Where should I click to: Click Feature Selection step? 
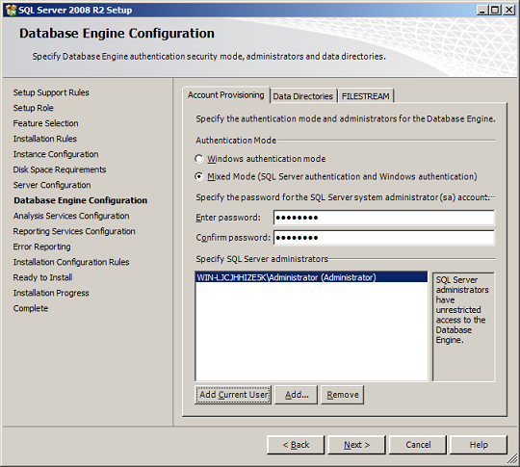[46, 123]
